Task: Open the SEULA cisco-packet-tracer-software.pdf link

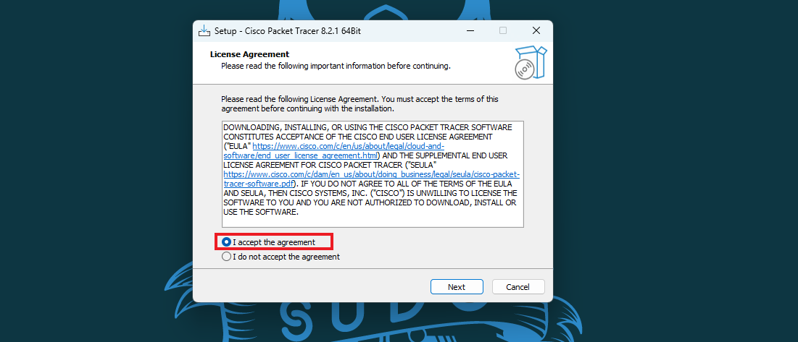Action: point(372,179)
